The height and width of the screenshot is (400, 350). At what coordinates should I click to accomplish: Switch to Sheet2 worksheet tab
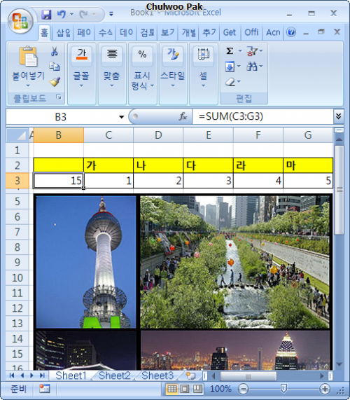(x=114, y=375)
